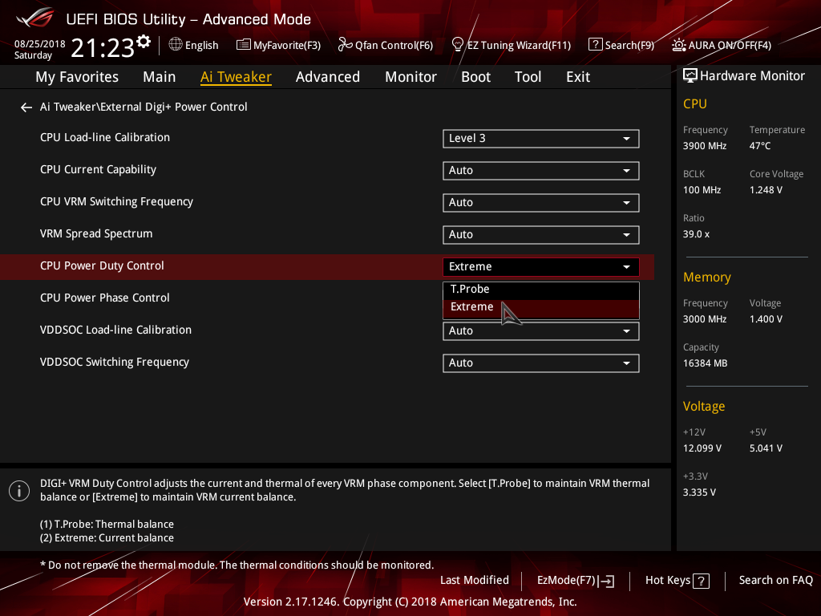The width and height of the screenshot is (821, 616).
Task: Click the info icon in the help panel
Action: coord(19,491)
